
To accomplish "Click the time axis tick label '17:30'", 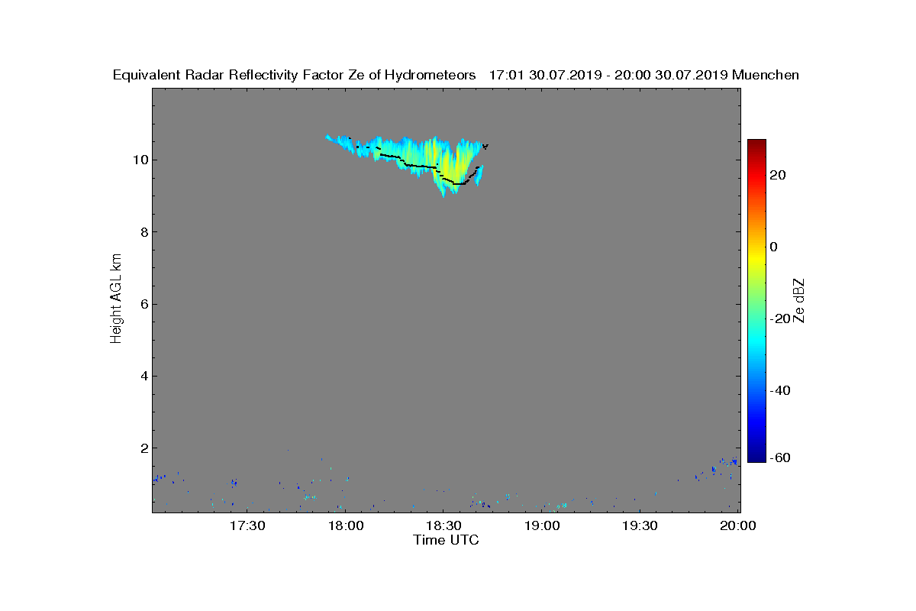I will [x=247, y=526].
